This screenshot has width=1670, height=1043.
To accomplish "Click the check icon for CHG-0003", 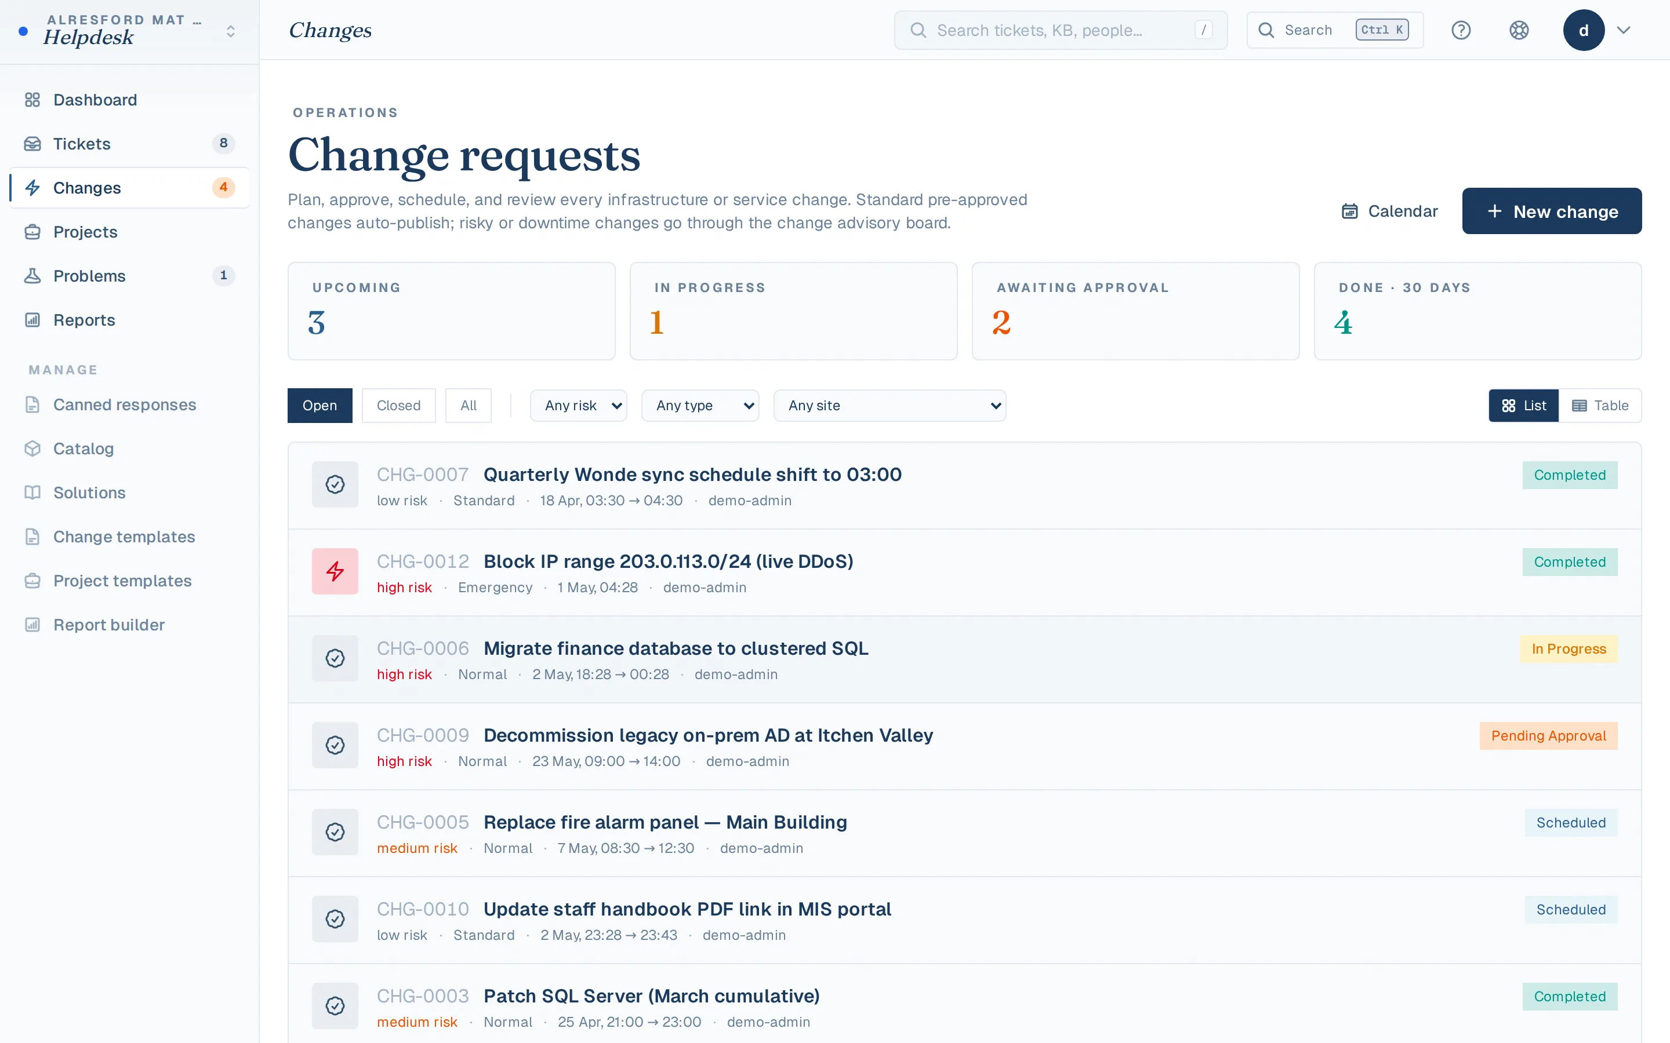I will [x=335, y=1006].
